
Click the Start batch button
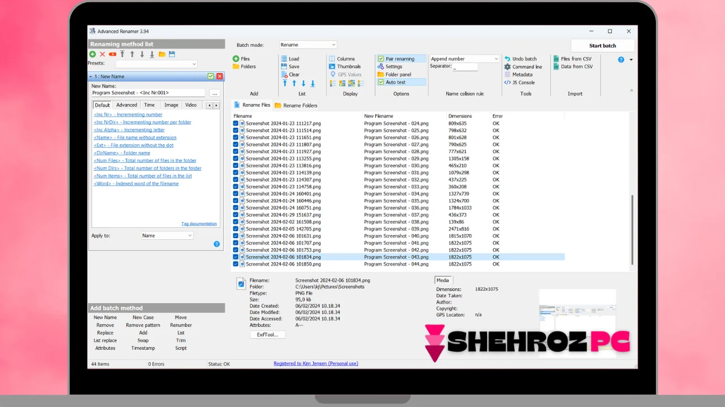(603, 46)
